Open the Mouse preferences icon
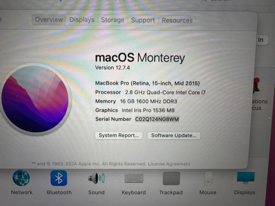Image resolution: width=275 pixels, height=206 pixels. [208, 178]
